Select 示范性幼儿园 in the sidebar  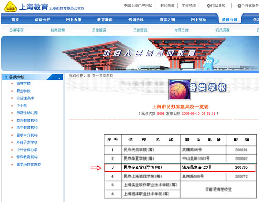point(27,113)
